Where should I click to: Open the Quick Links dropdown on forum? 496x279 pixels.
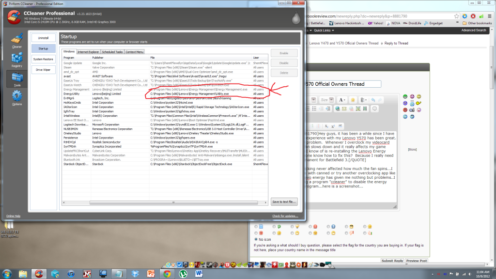point(324,31)
